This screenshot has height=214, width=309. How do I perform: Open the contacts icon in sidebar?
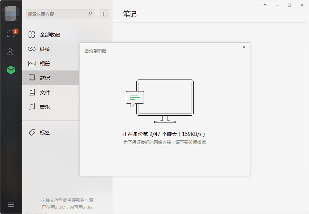tap(11, 52)
